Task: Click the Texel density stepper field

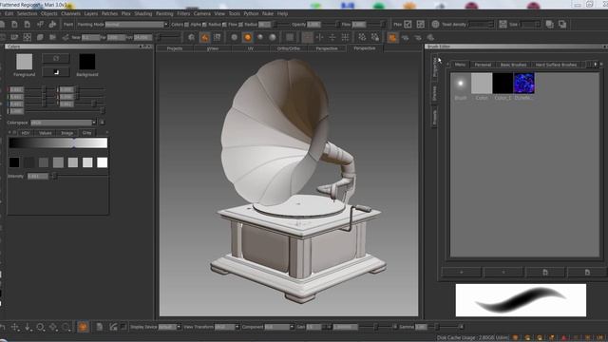Action: [482, 25]
